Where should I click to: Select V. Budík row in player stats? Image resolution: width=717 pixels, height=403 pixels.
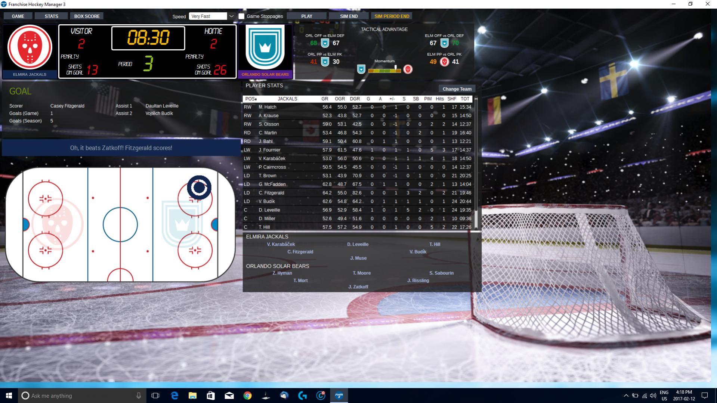pyautogui.click(x=358, y=201)
